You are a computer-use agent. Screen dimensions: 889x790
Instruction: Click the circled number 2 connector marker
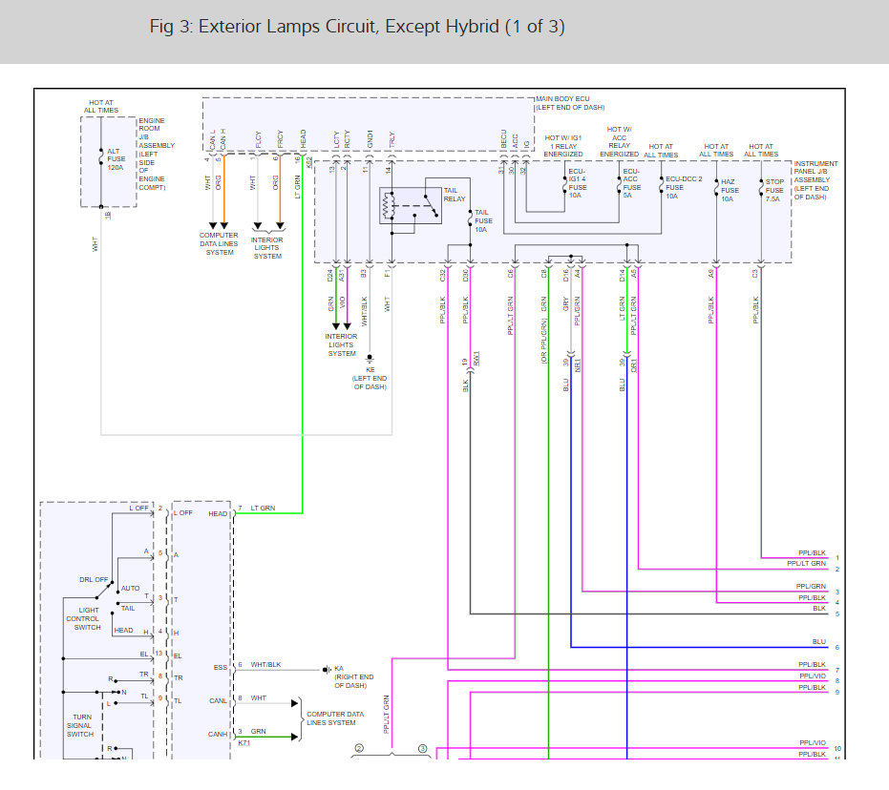[x=359, y=748]
